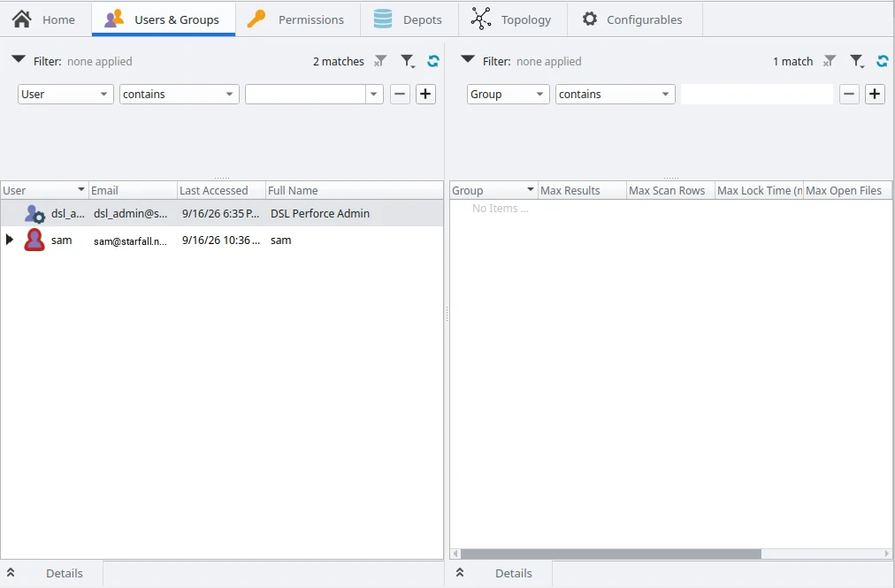The width and height of the screenshot is (895, 588).
Task: Open the User field dropdown
Action: 65,95
